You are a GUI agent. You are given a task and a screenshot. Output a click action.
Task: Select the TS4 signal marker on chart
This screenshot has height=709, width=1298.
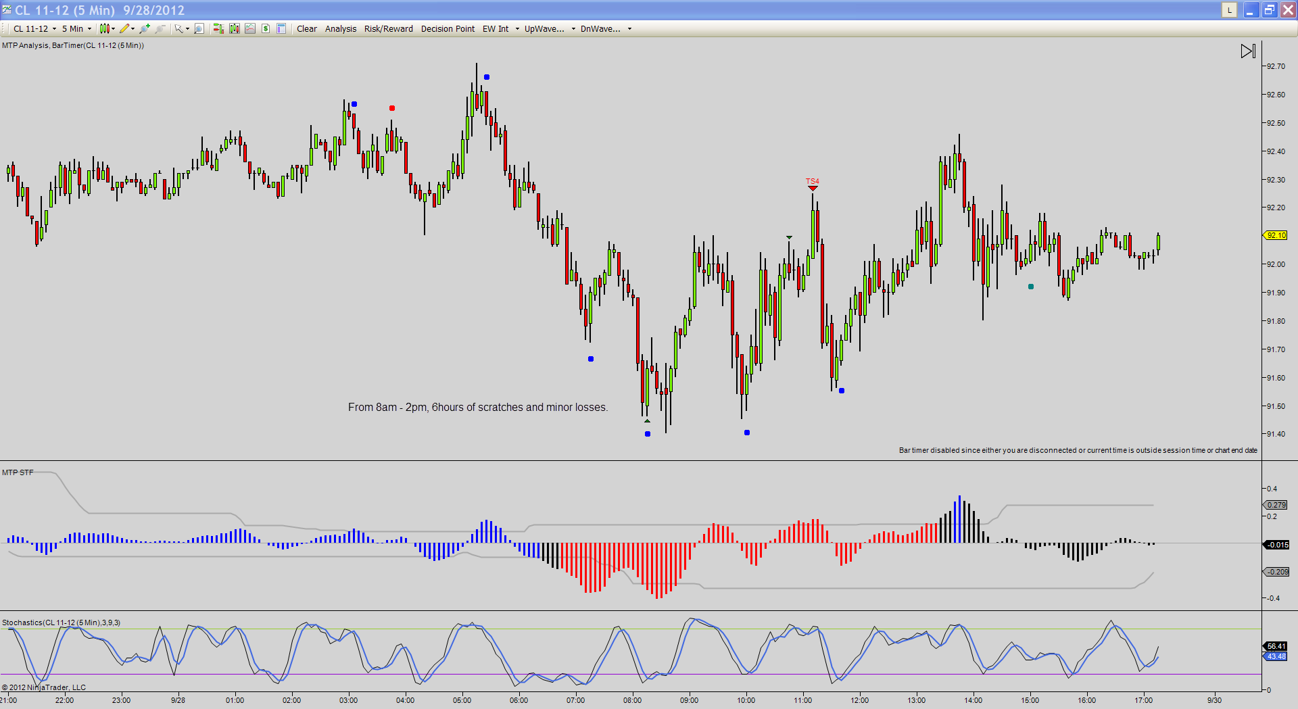click(813, 184)
